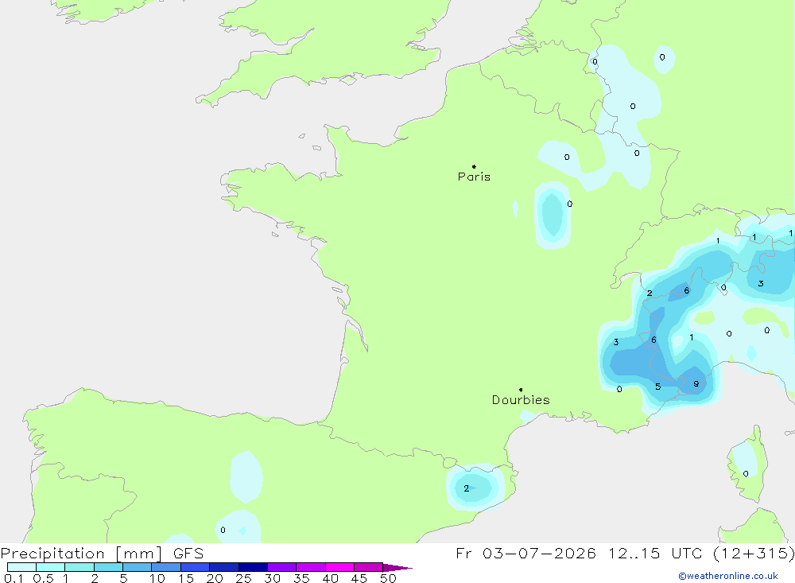Click the 'GFS' model label
Screen dimensions: 795x583
click(x=188, y=554)
